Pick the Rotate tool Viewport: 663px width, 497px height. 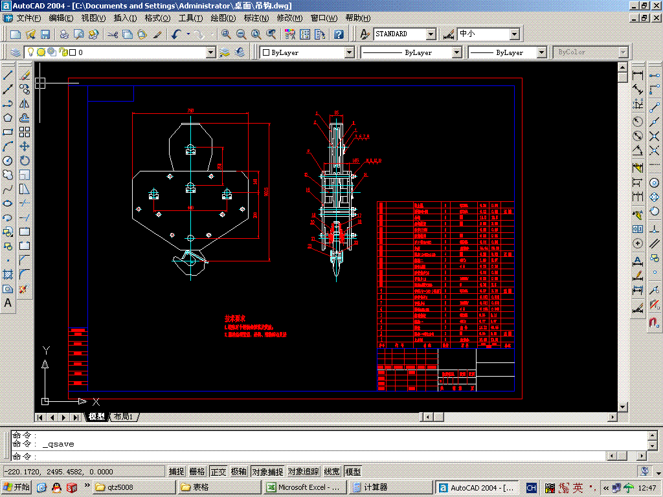[x=25, y=160]
